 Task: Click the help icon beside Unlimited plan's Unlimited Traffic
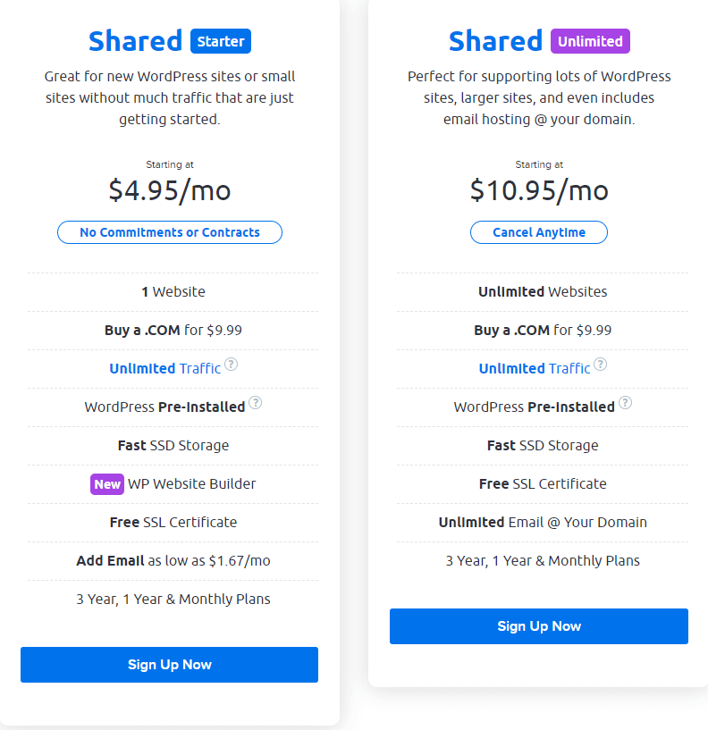click(601, 364)
